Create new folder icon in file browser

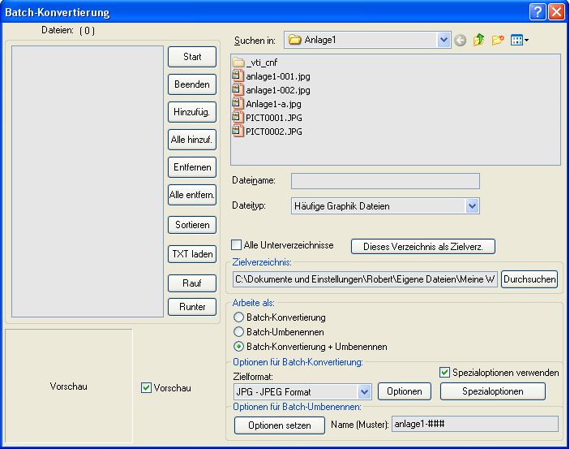(497, 40)
